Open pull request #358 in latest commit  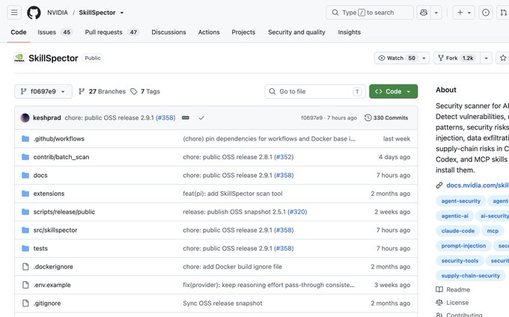coord(165,117)
